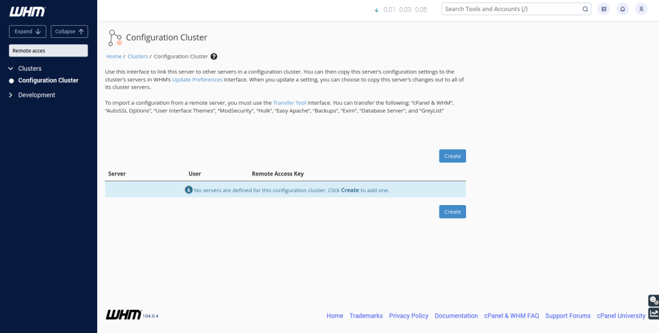Expand the Development sidebar section
Image resolution: width=659 pixels, height=333 pixels.
10,95
